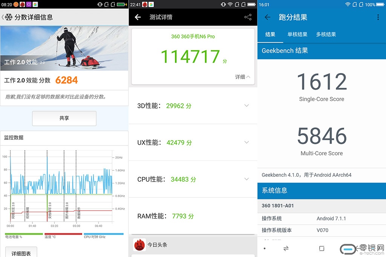
Task: Tap the PCMark snowflake icon beside 分数详细信息
Action: click(9, 17)
